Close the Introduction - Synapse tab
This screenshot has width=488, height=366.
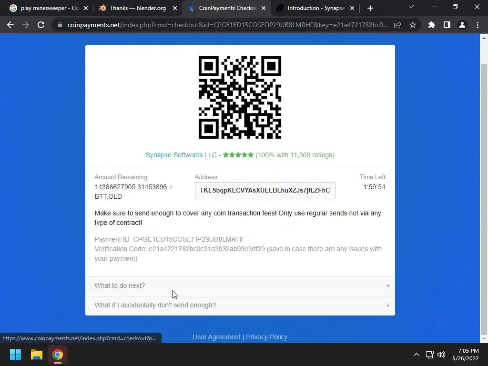(352, 8)
